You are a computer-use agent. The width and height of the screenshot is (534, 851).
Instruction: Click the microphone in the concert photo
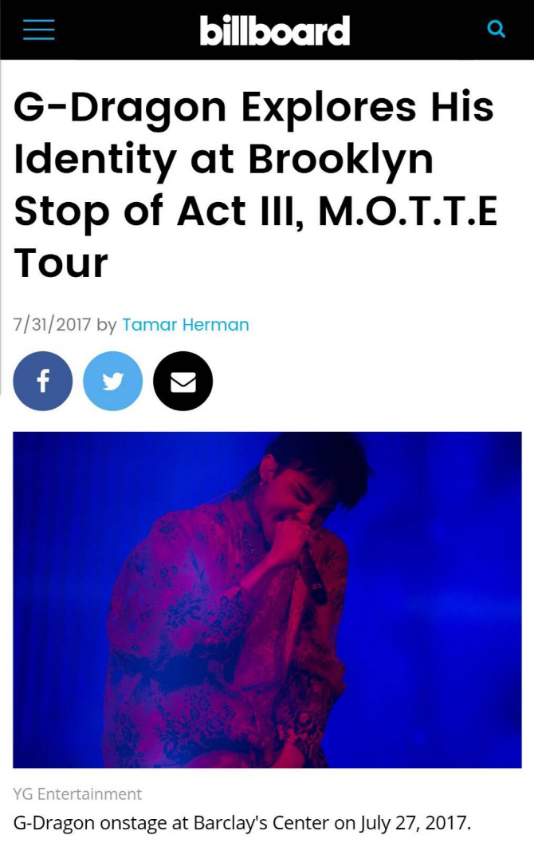click(x=313, y=576)
